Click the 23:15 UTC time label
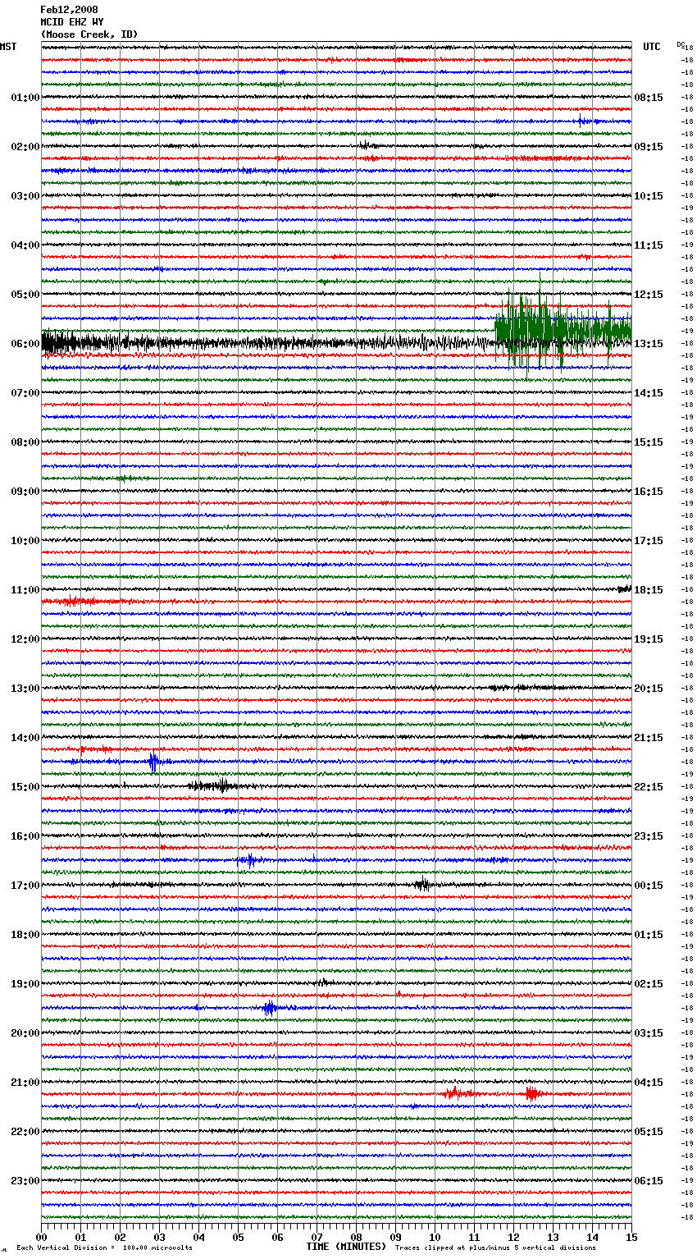Screen dimensions: 697x1259 [649, 836]
